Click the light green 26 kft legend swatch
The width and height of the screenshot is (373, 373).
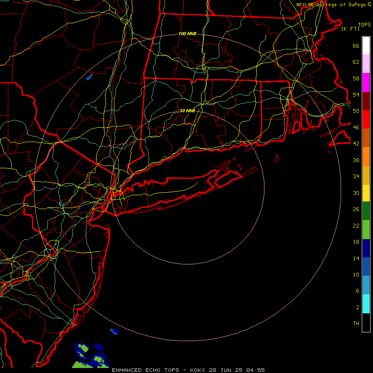click(366, 230)
